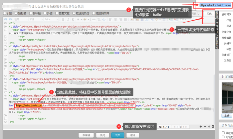233x139 pixels.
Task: Check the 引题 checkbox
Action: (5, 13)
